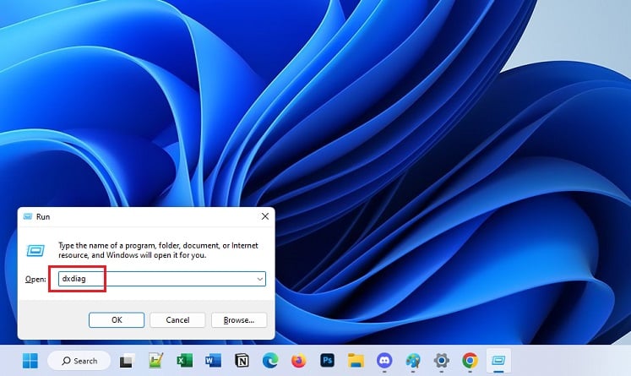Switch to Discord in the taskbar
This screenshot has width=631, height=376.
click(x=385, y=360)
